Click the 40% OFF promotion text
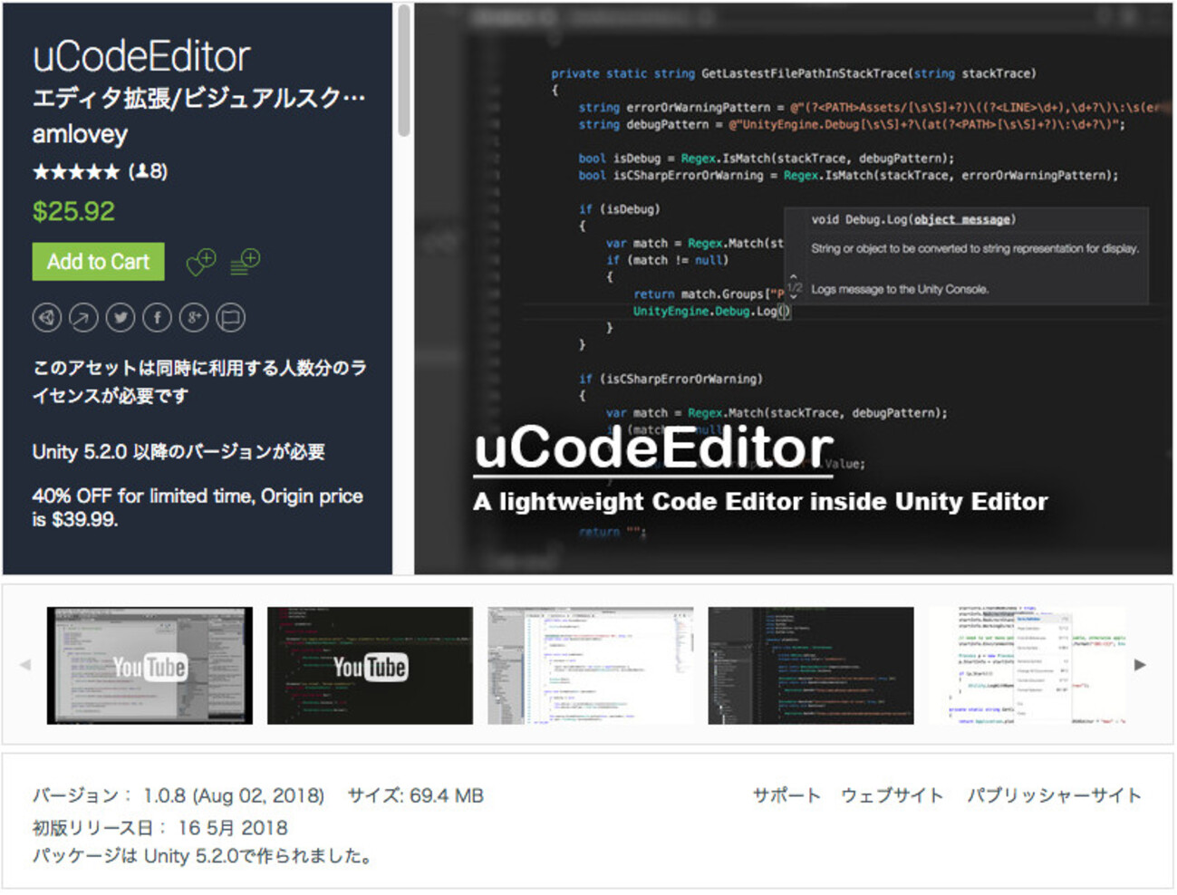This screenshot has height=895, width=1177. [x=198, y=508]
